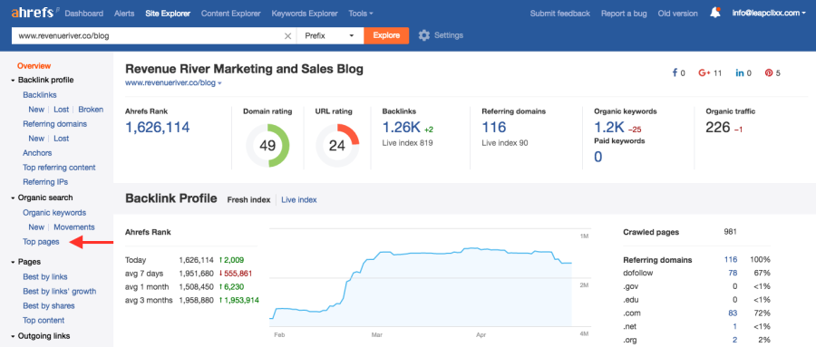Click the LinkedIn shares icon

(x=740, y=73)
